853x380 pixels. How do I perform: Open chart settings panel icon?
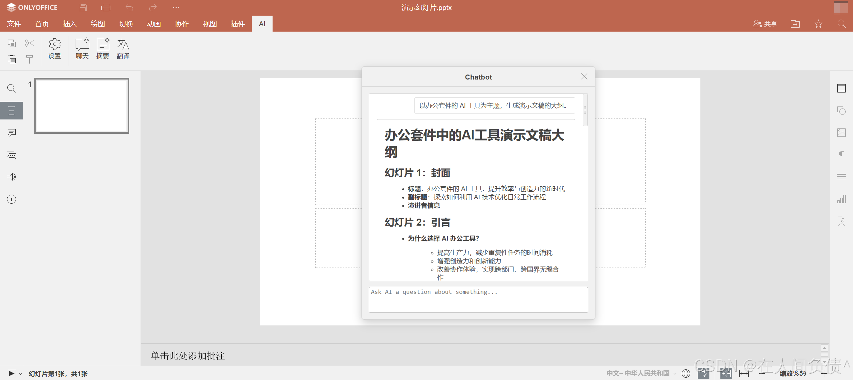tap(842, 199)
